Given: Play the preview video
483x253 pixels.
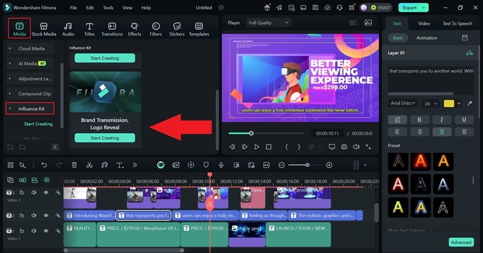Looking at the screenshot, I should pyautogui.click(x=257, y=147).
